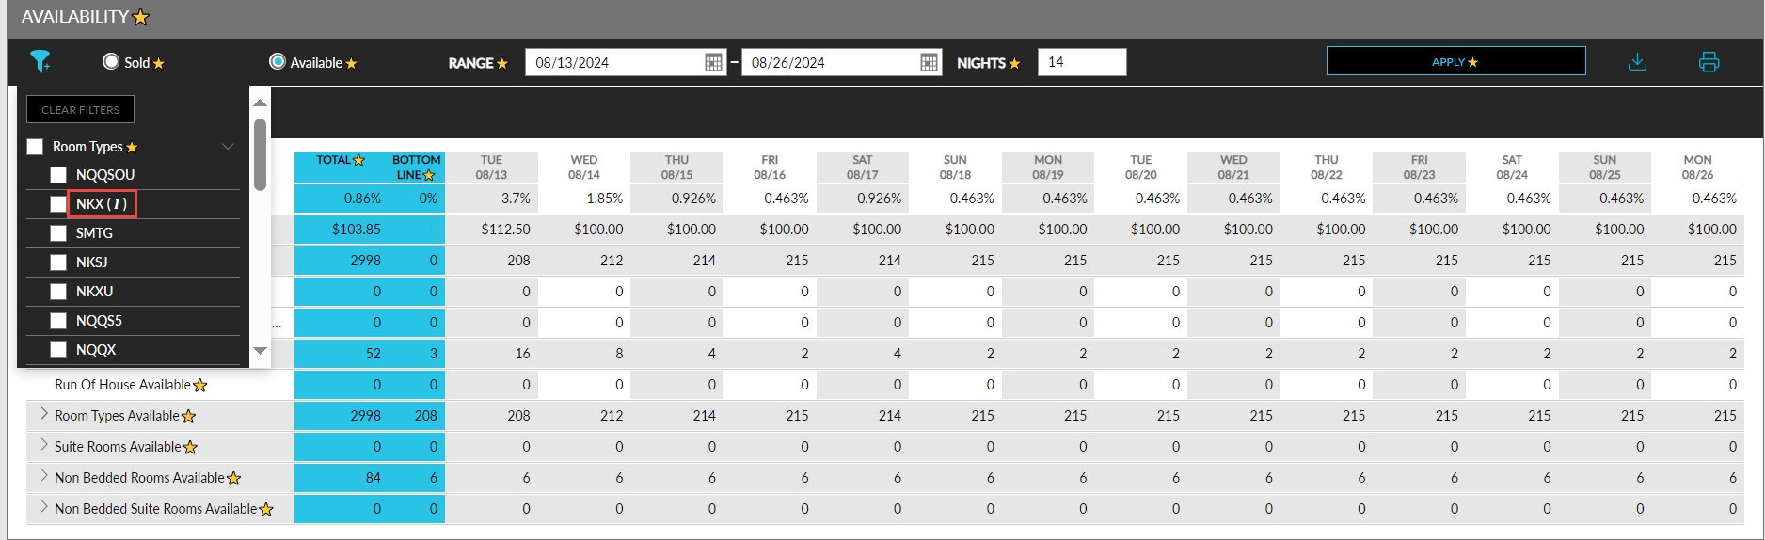Click the download export icon
Image resolution: width=1765 pixels, height=540 pixels.
click(x=1637, y=62)
